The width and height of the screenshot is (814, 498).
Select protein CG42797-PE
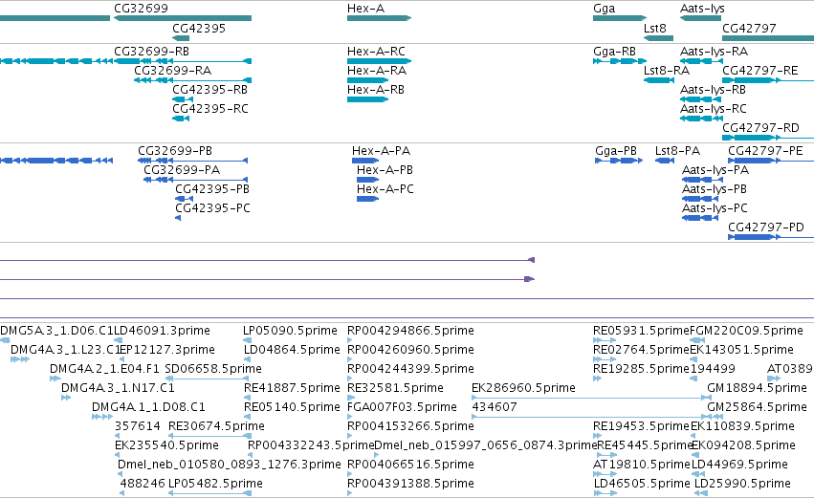765,151
